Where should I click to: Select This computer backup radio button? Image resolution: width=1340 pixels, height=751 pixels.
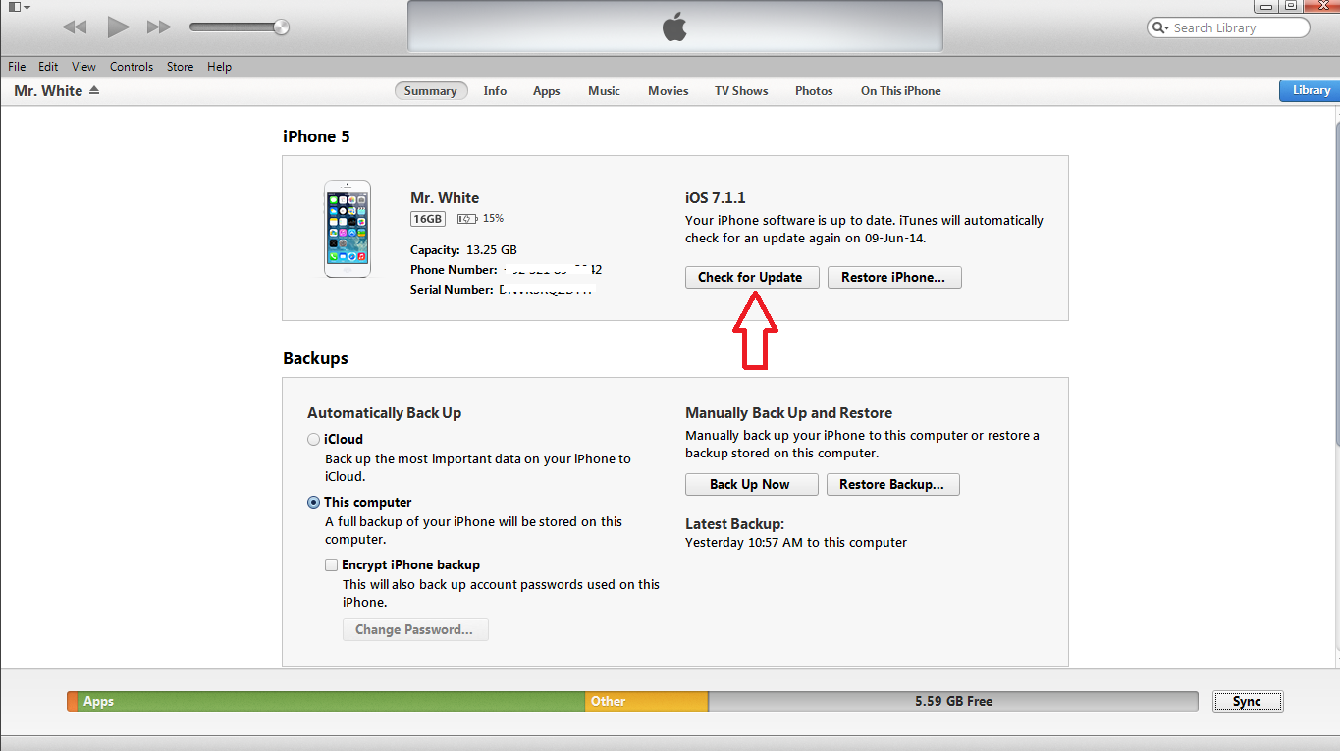point(313,503)
